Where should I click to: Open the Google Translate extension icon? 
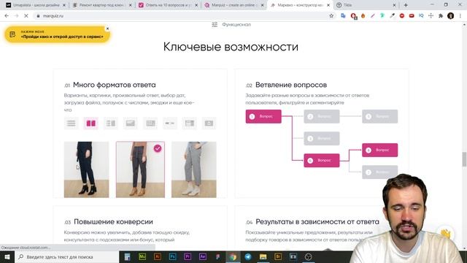(343, 16)
